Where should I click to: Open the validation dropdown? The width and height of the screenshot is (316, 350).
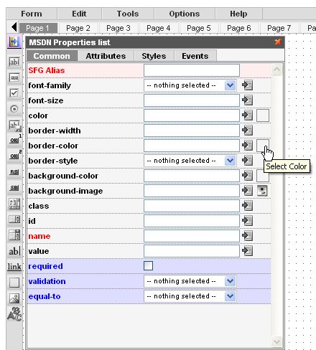(x=190, y=281)
